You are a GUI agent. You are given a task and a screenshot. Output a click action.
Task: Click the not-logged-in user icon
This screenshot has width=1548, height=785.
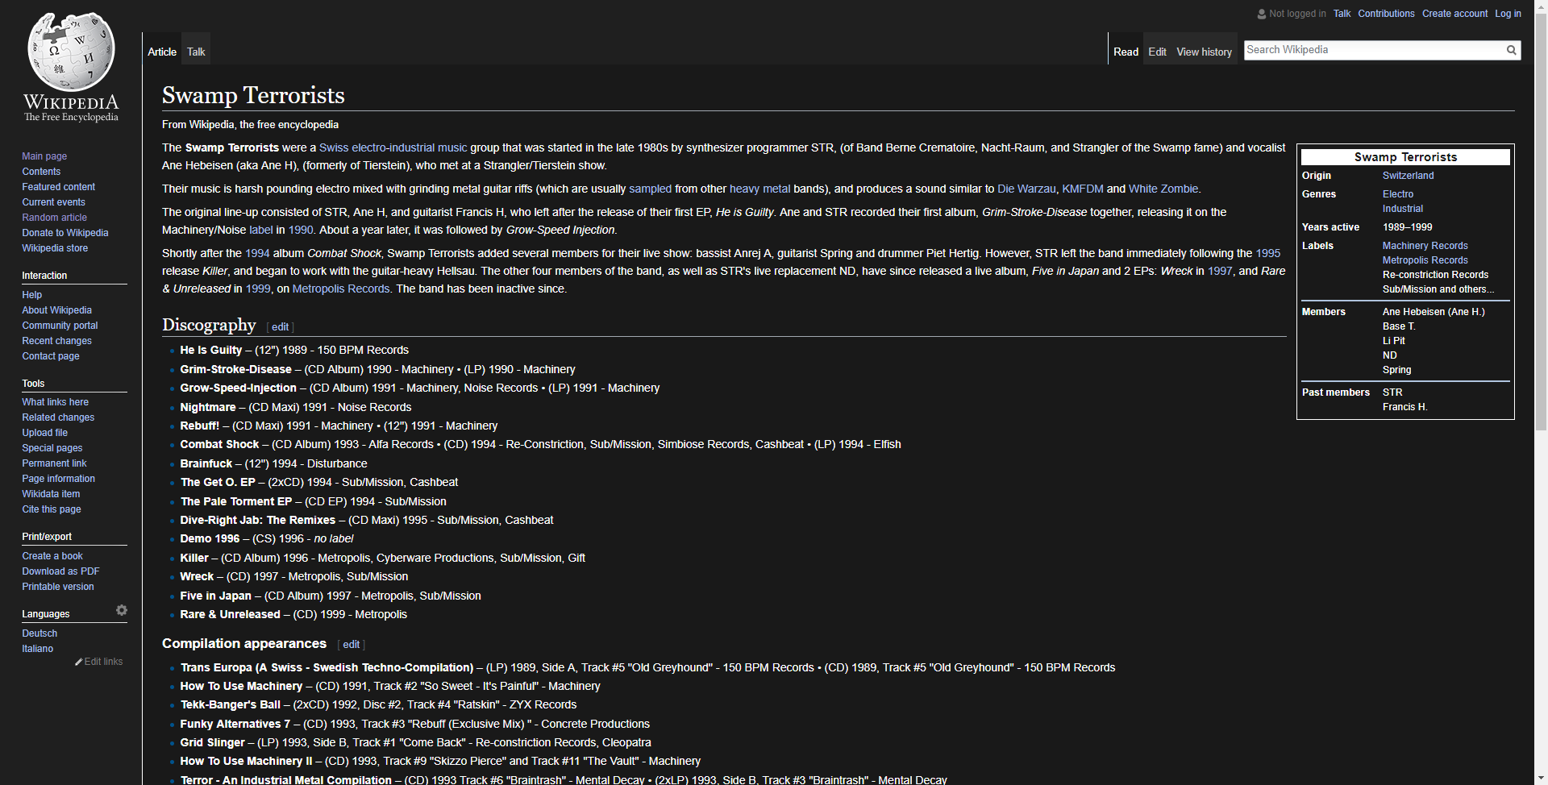tap(1262, 14)
